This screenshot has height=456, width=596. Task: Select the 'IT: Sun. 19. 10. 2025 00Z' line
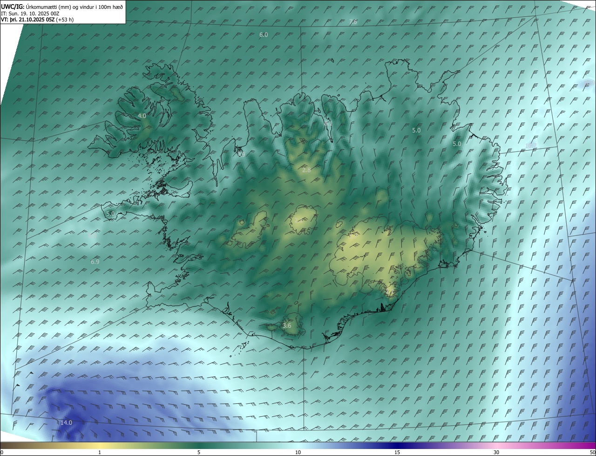pos(30,13)
